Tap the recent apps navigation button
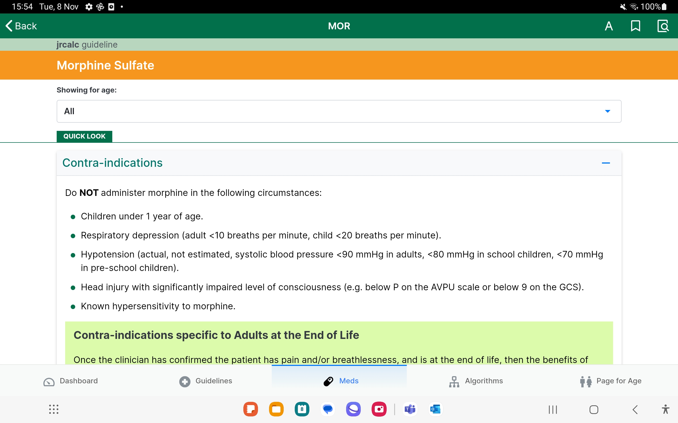Screen dimensions: 678x423 (x=553, y=410)
